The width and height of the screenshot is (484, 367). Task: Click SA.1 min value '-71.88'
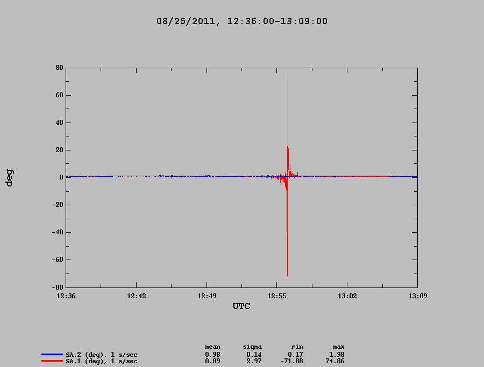291,361
